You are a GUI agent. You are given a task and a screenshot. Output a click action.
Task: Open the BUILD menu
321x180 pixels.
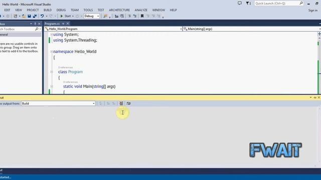tap(48, 10)
